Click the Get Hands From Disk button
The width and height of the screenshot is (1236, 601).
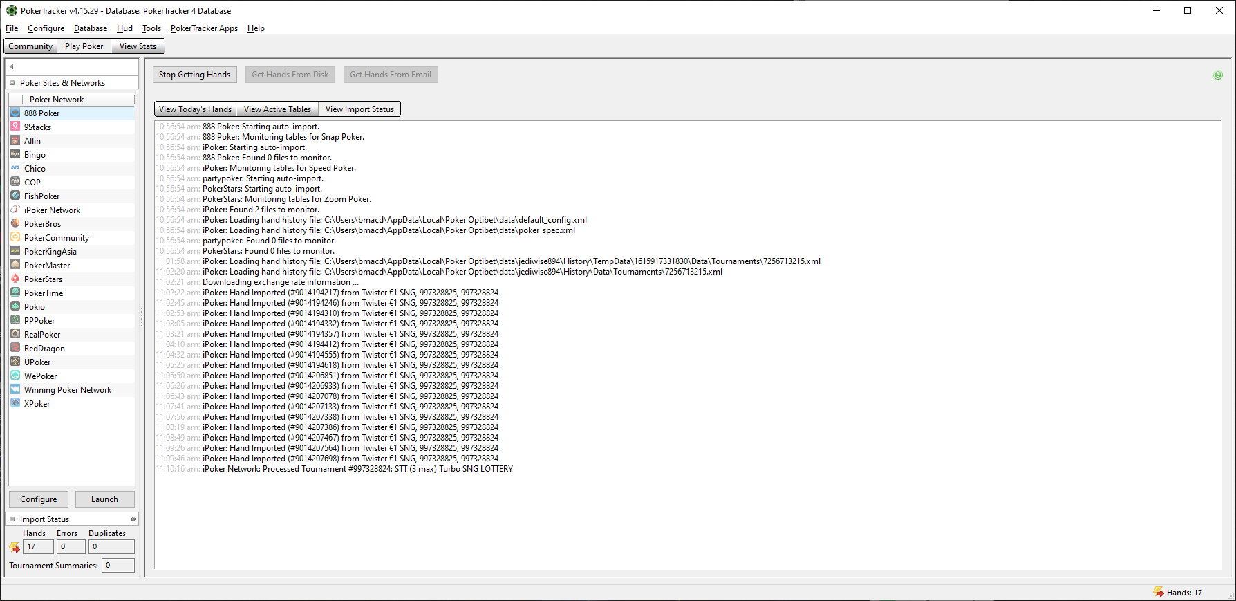290,75
